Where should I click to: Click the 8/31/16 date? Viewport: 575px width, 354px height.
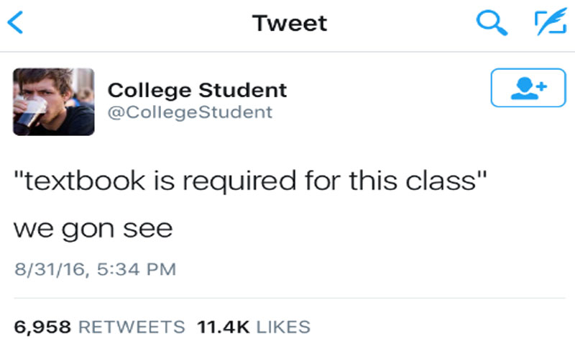pyautogui.click(x=47, y=270)
